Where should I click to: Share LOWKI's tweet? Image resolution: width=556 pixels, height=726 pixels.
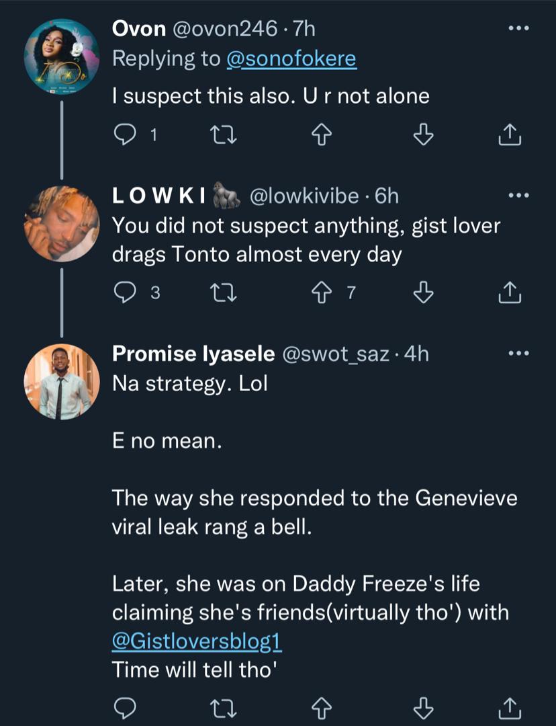tap(510, 293)
